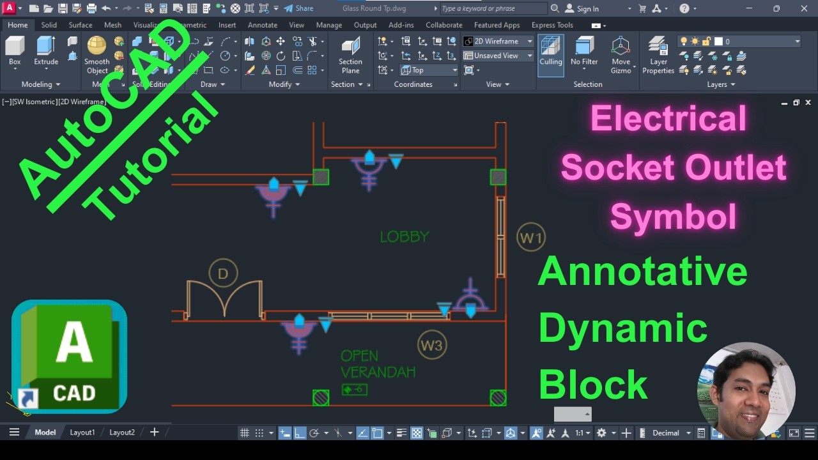This screenshot has width=818, height=460.
Task: Select the Rotate tool in Modify panel
Action: (x=281, y=56)
